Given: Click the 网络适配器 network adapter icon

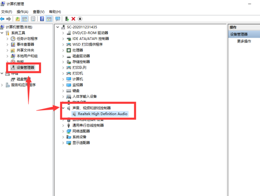Looking at the screenshot, I should [x=68, y=131].
